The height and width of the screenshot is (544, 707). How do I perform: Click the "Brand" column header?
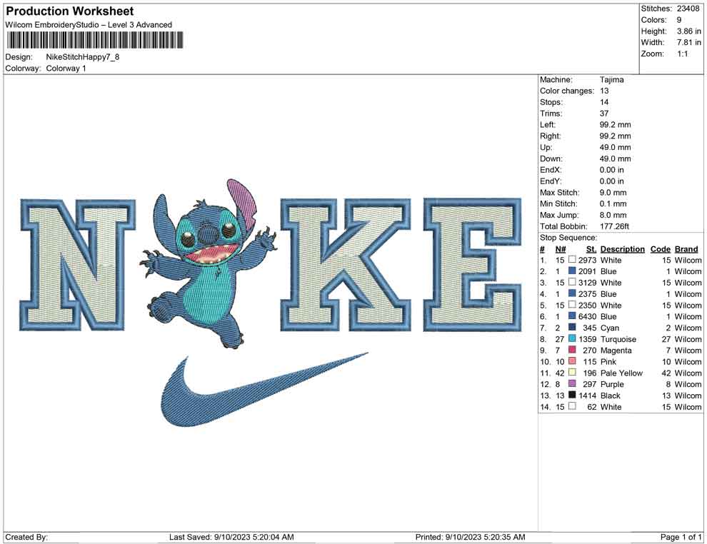[686, 248]
